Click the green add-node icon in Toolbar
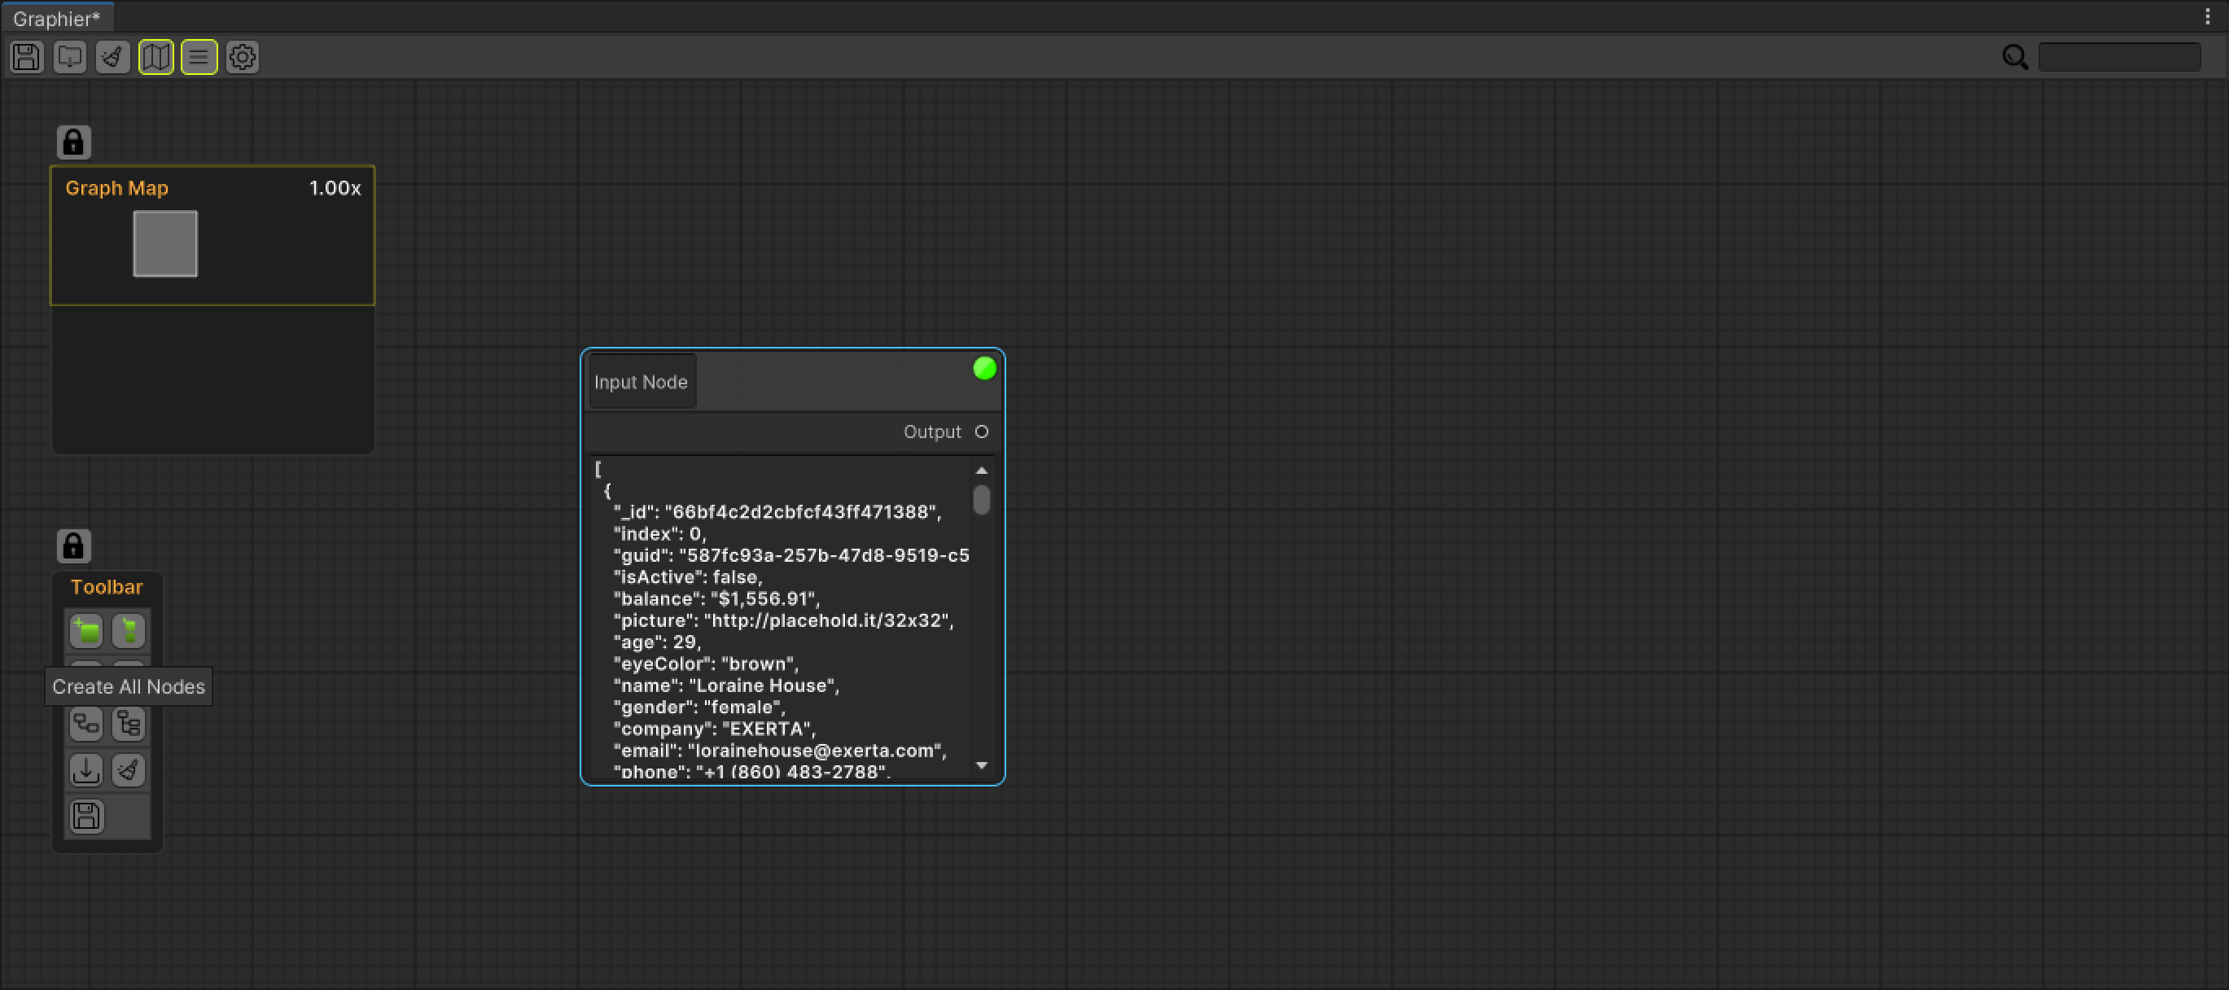This screenshot has width=2229, height=990. 86,631
